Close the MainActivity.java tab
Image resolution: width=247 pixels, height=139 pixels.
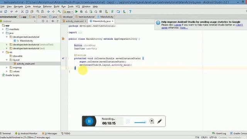[112, 21]
